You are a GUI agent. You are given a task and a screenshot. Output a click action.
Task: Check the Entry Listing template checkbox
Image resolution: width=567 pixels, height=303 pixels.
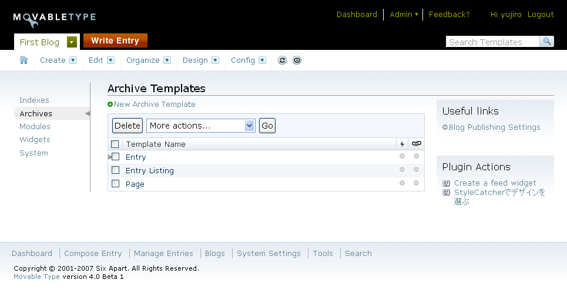pos(115,170)
